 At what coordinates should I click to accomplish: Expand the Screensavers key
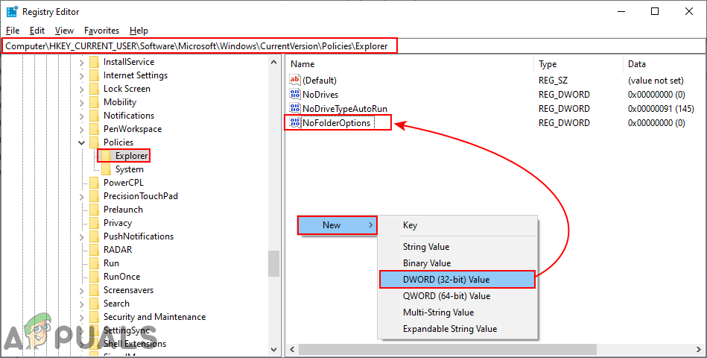[x=82, y=290]
